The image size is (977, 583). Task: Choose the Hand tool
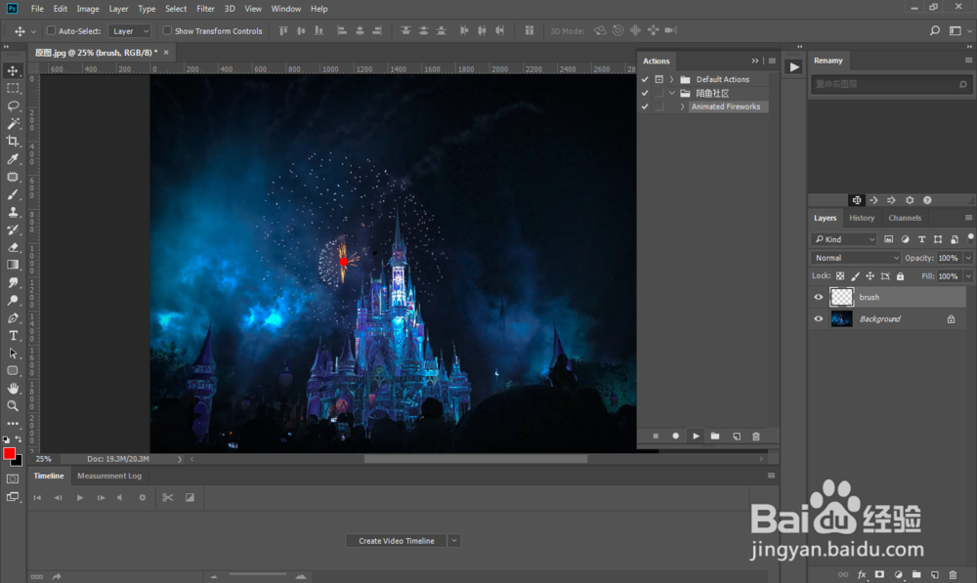click(x=13, y=388)
